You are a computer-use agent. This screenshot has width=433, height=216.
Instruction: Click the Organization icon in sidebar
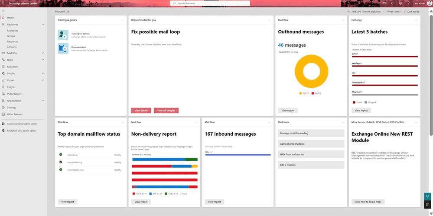pyautogui.click(x=3, y=101)
